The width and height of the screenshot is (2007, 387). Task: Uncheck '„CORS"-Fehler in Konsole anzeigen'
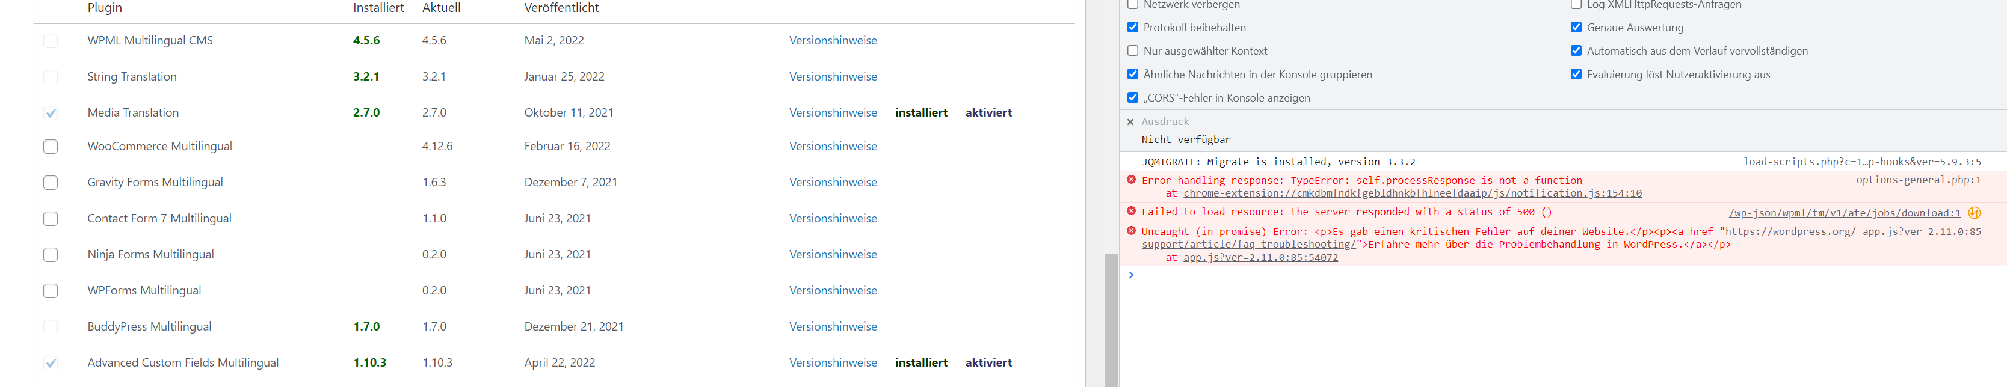click(1133, 97)
